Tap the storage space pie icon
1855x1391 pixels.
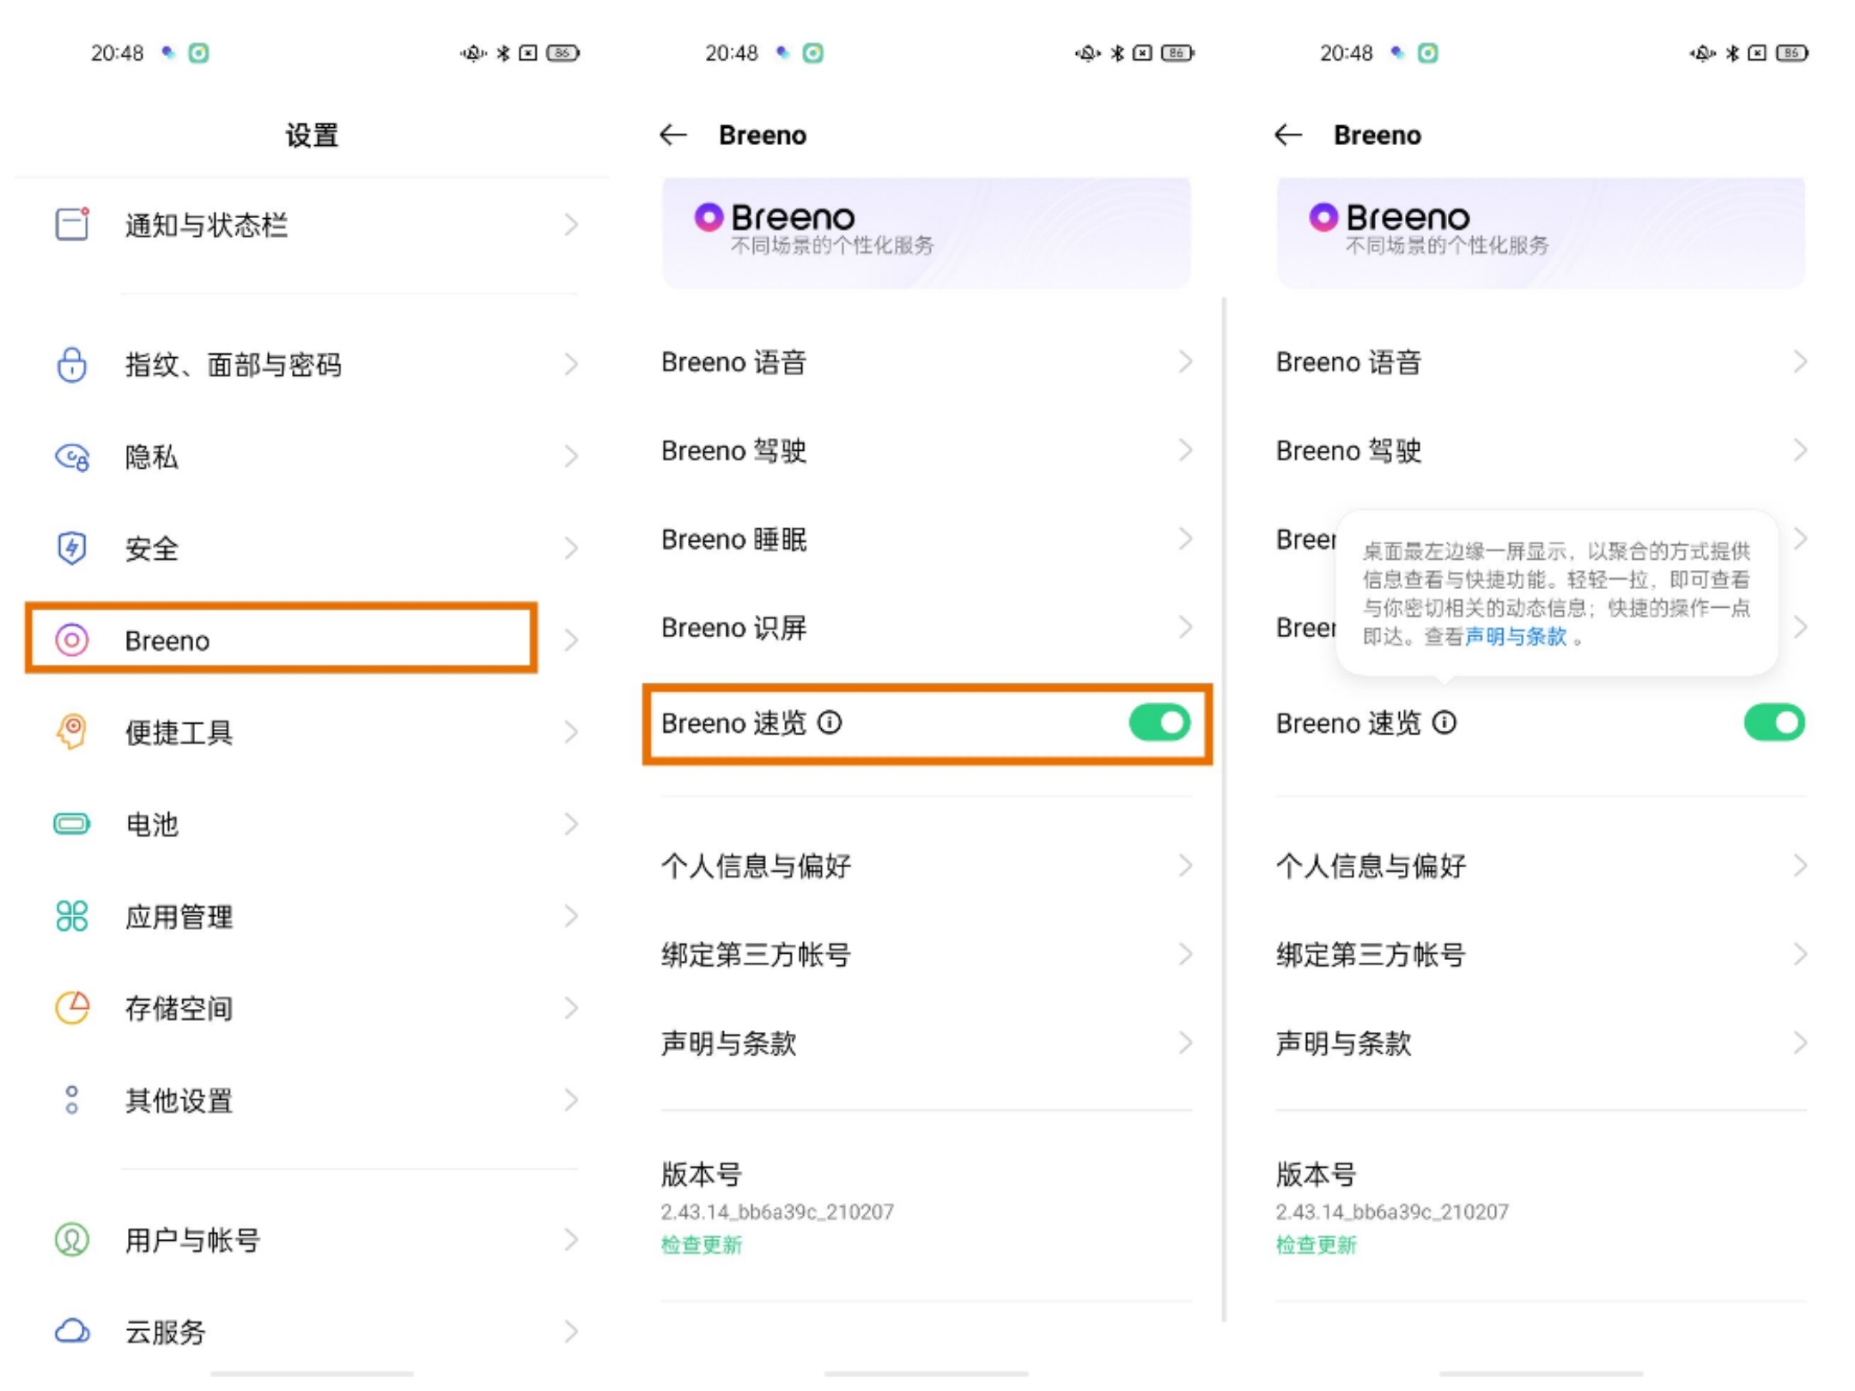(x=72, y=1007)
